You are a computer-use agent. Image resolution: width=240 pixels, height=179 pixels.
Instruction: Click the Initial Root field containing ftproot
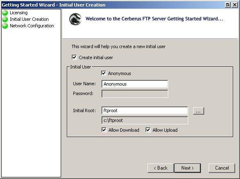pyautogui.click(x=145, y=110)
